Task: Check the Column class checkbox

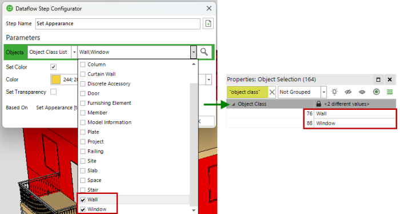Action: 83,64
